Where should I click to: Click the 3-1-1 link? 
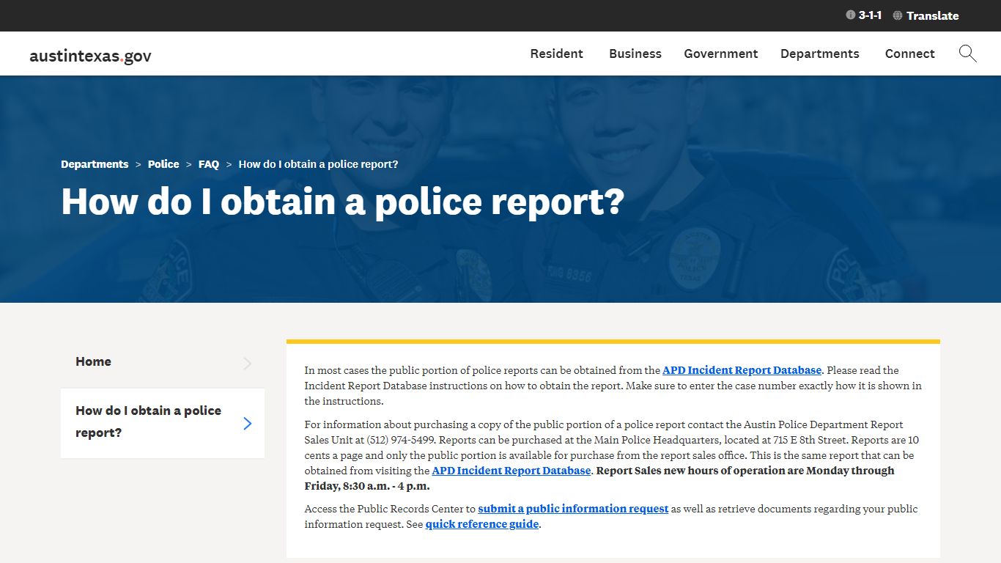coord(870,15)
